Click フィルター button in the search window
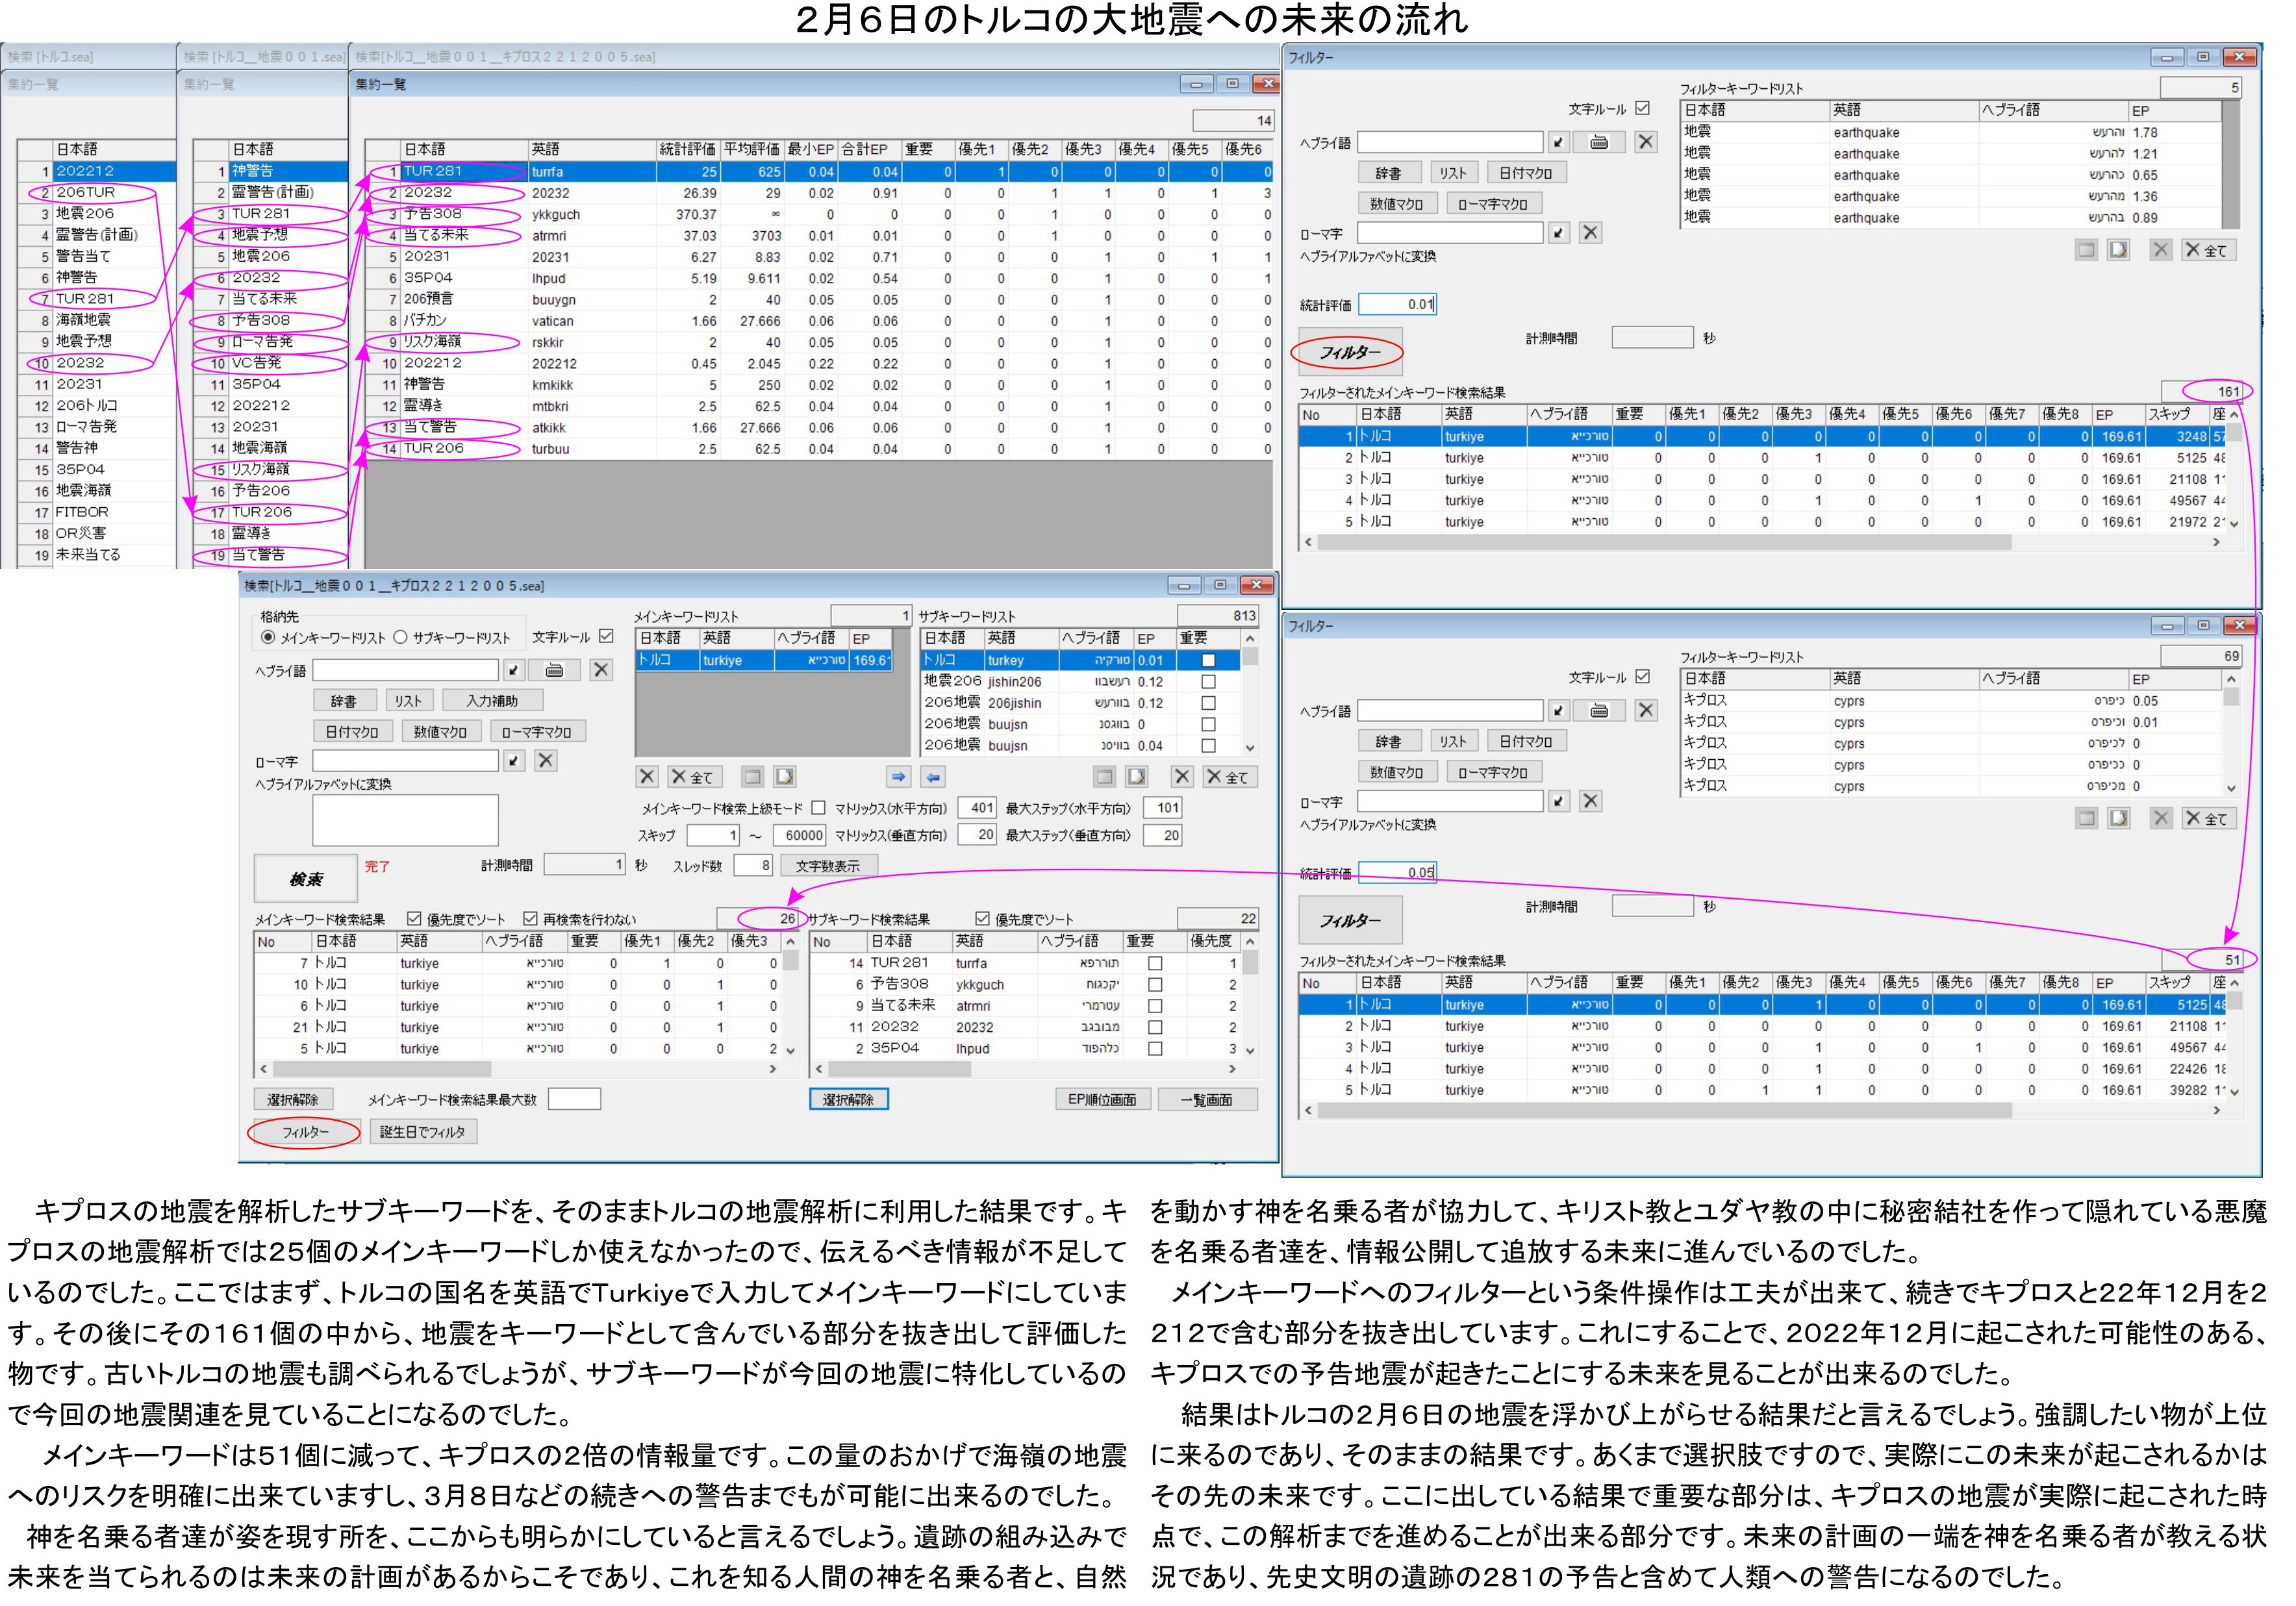This screenshot has width=2296, height=1606. [304, 1132]
